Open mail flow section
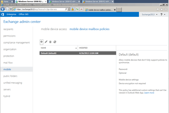169x113 pixels. (x=8, y=63)
